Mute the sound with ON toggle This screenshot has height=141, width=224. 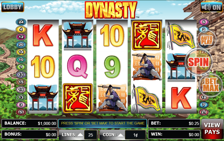pos(211,7)
